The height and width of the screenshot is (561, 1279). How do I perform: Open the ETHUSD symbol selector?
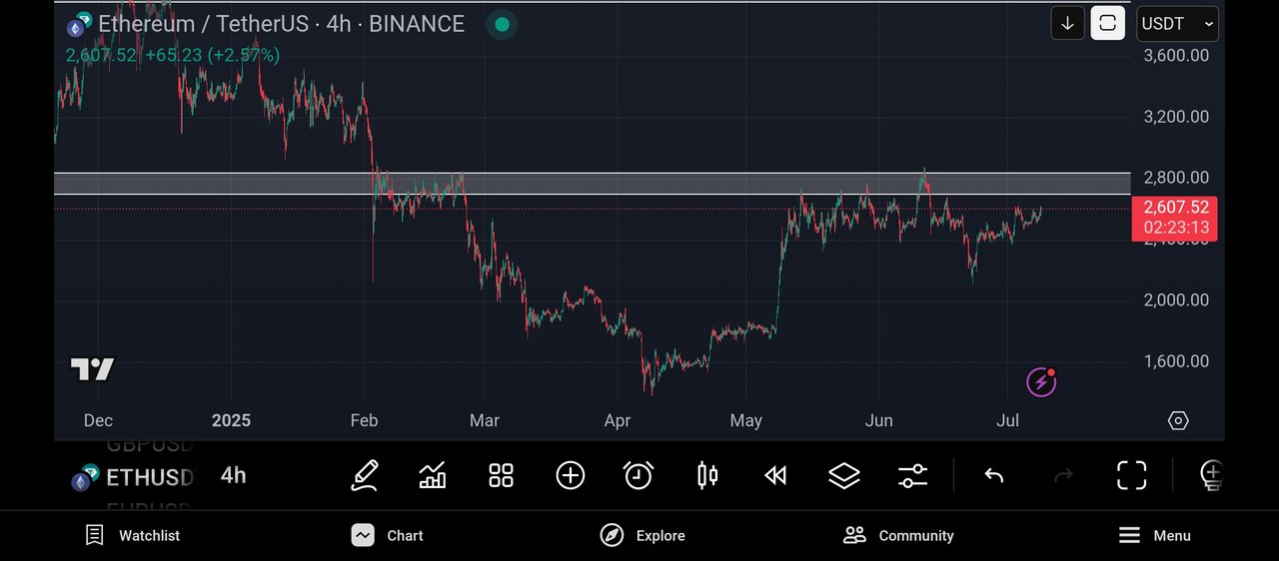click(132, 477)
